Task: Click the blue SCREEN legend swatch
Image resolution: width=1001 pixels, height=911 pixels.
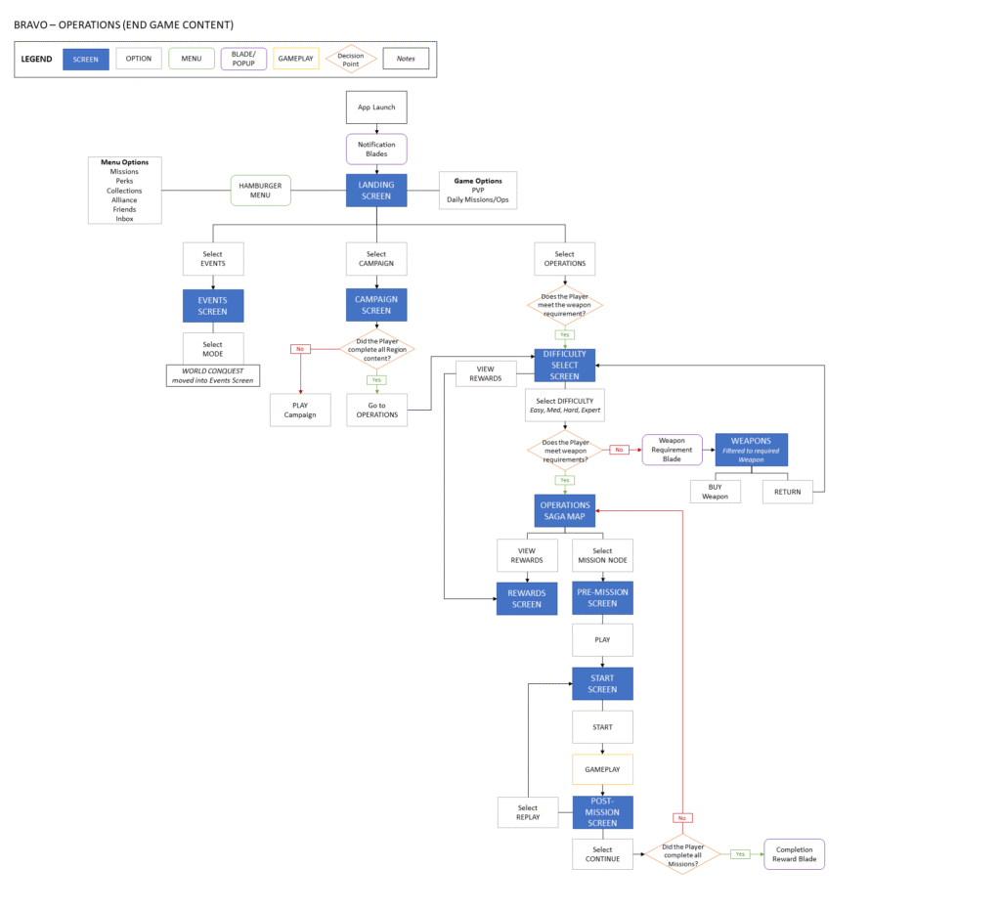Action: pyautogui.click(x=86, y=60)
